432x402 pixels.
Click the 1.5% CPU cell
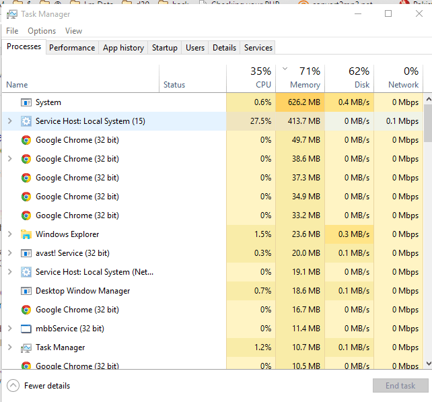pyautogui.click(x=251, y=234)
